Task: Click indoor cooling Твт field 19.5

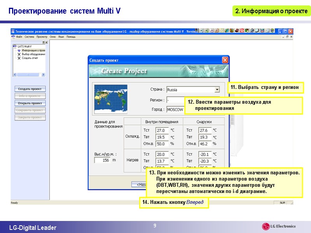Action: tap(162, 137)
